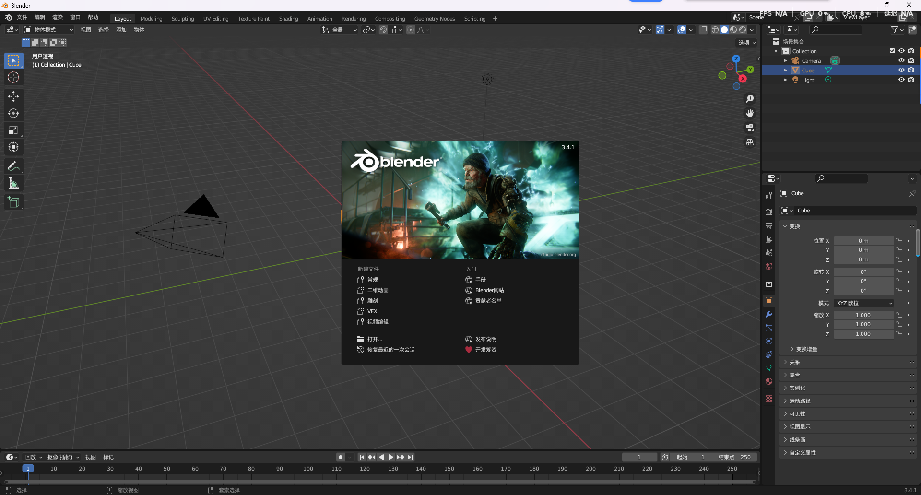Screen dimensions: 921x495
Task: Open the Blender网站 link on the splash screen
Action: [489, 290]
